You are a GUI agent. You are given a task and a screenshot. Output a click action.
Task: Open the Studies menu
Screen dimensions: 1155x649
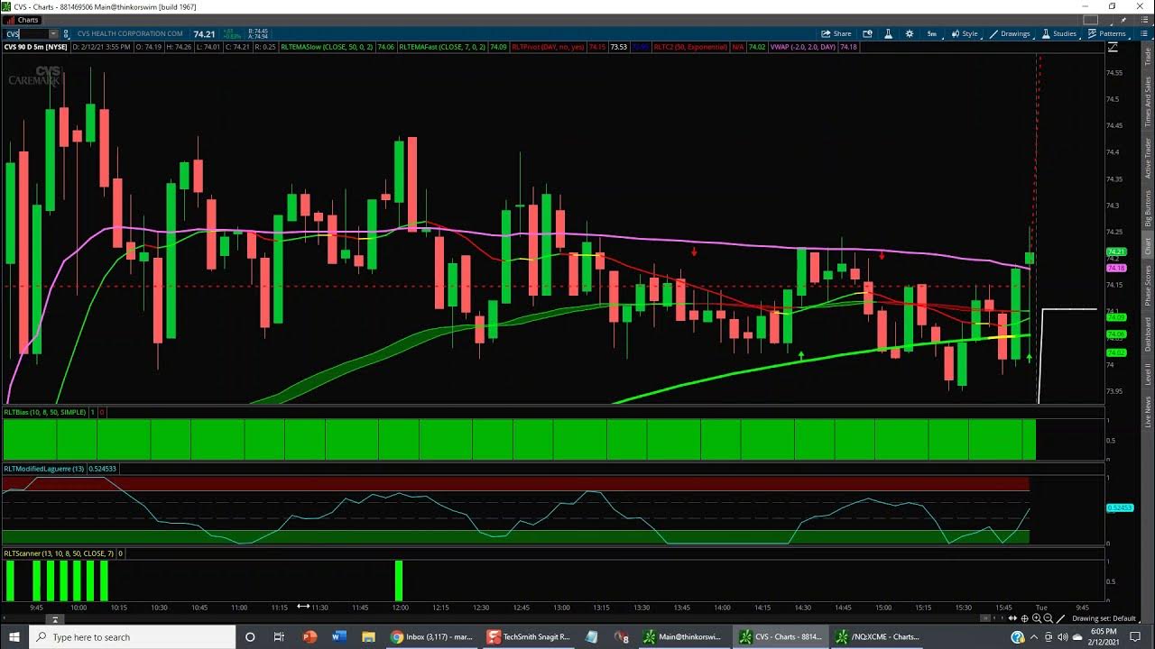[1060, 33]
